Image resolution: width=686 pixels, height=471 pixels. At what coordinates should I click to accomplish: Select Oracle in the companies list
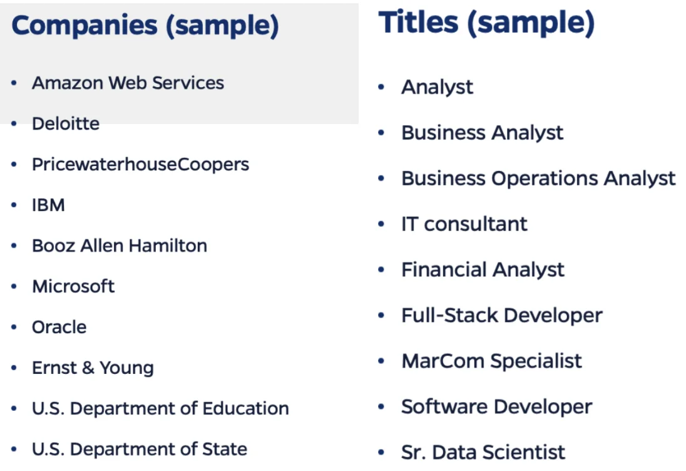tap(59, 327)
